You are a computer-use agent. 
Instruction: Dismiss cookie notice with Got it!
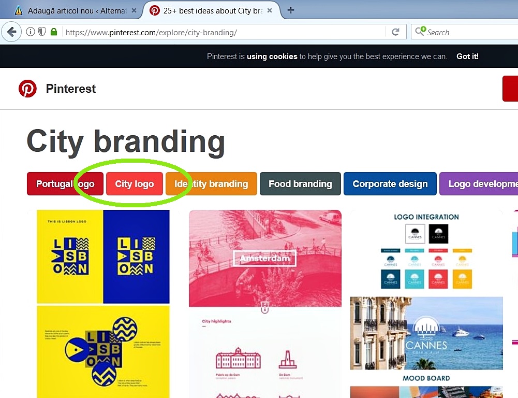467,56
